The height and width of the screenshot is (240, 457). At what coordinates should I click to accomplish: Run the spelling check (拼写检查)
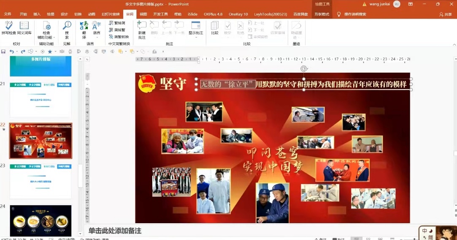8,28
